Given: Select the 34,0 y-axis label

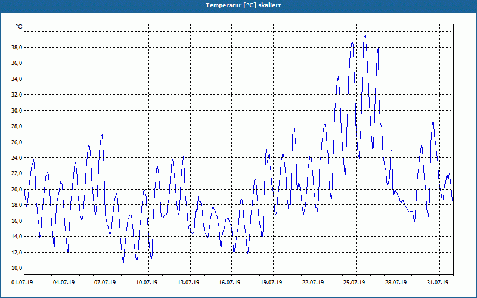Looking at the screenshot, I should 17,79.
